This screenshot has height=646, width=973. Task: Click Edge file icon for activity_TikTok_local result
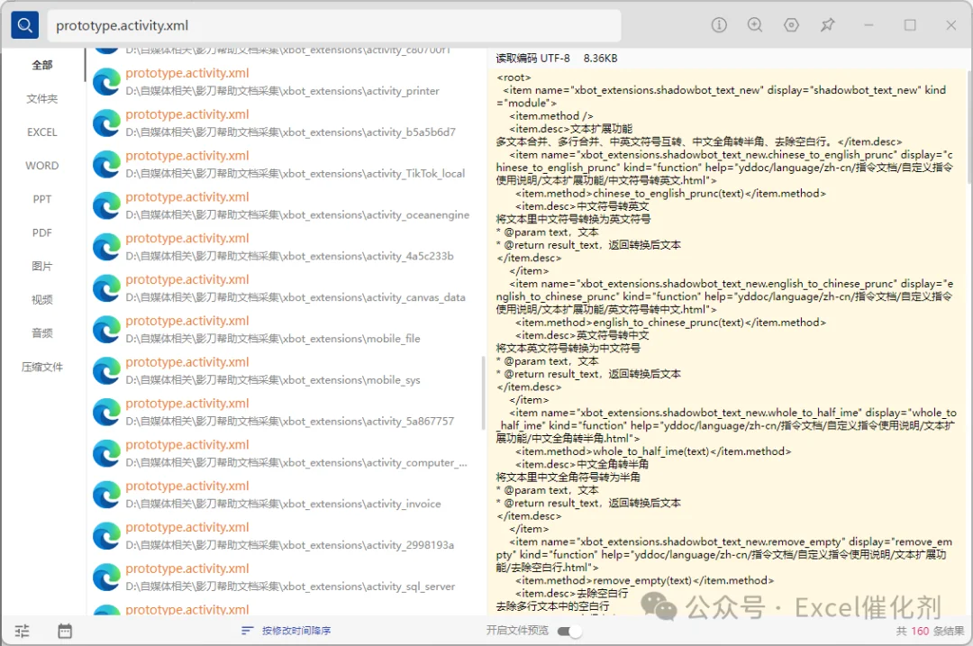(106, 165)
